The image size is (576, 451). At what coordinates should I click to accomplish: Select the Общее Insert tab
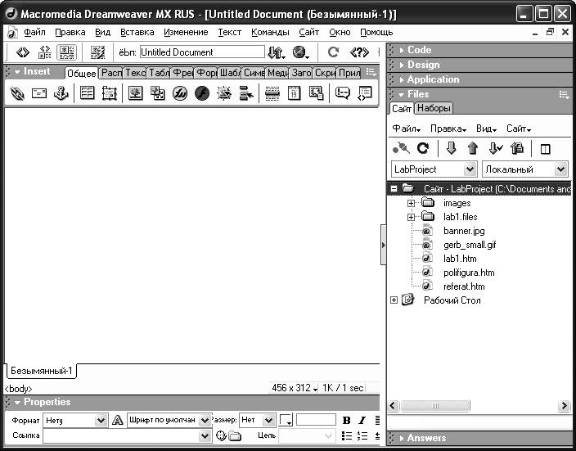pyautogui.click(x=82, y=73)
